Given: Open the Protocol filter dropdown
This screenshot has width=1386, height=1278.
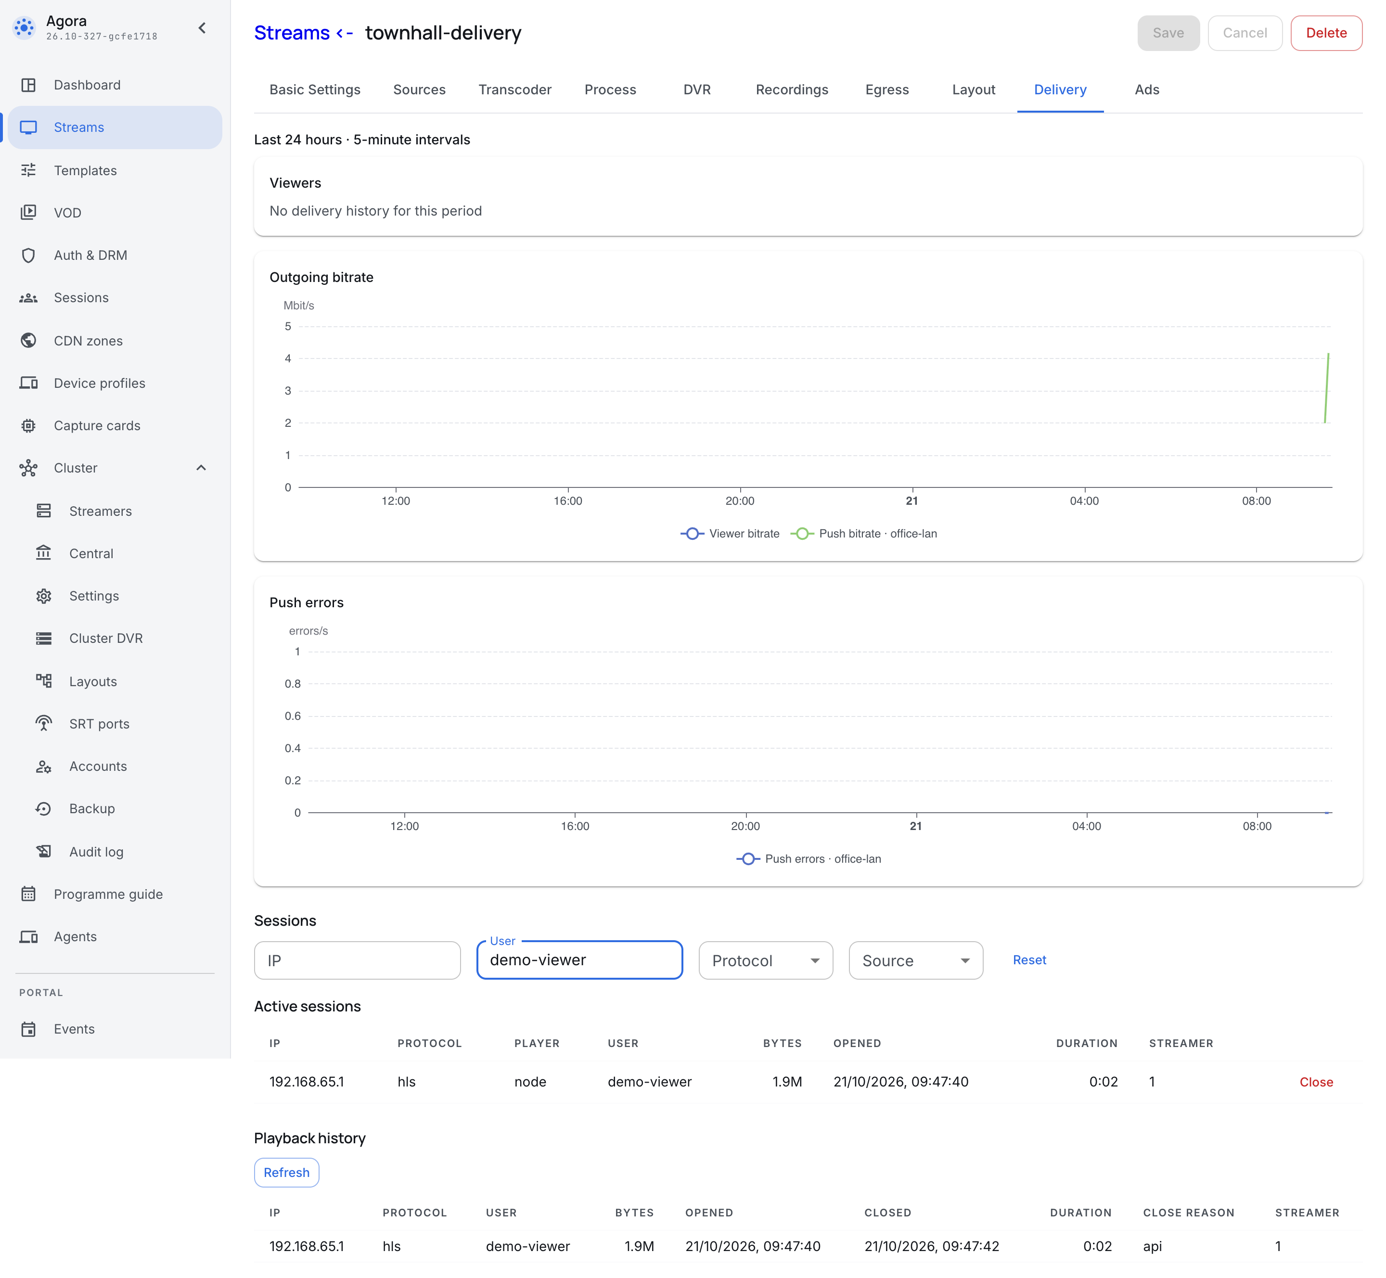Looking at the screenshot, I should pos(766,960).
